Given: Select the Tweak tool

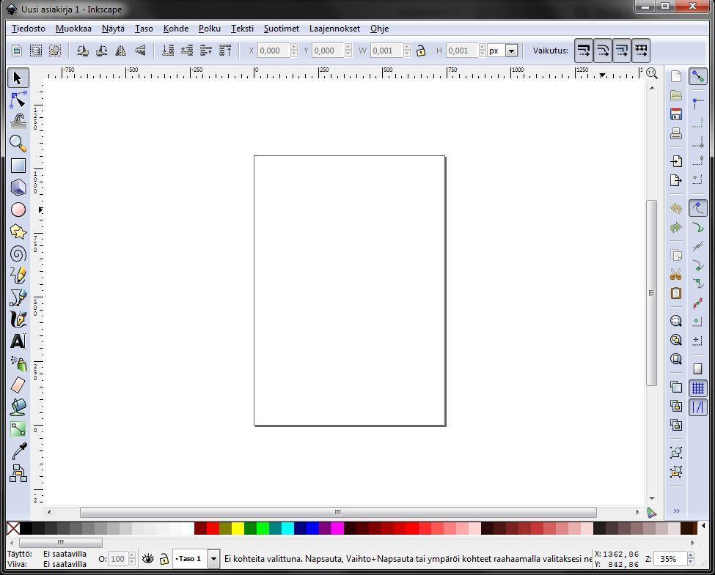Looking at the screenshot, I should pyautogui.click(x=18, y=122).
